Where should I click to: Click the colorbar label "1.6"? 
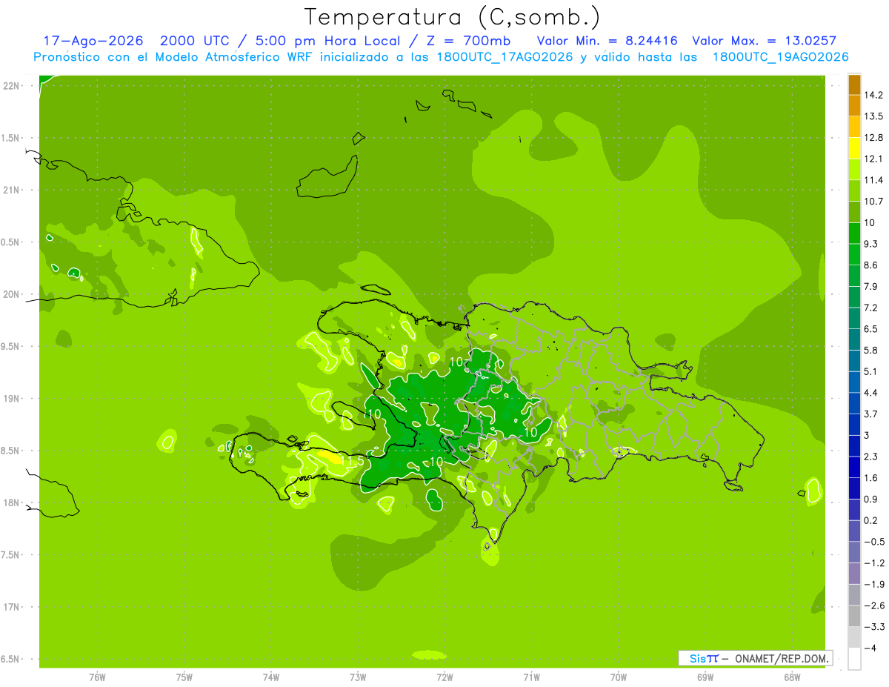coord(871,478)
